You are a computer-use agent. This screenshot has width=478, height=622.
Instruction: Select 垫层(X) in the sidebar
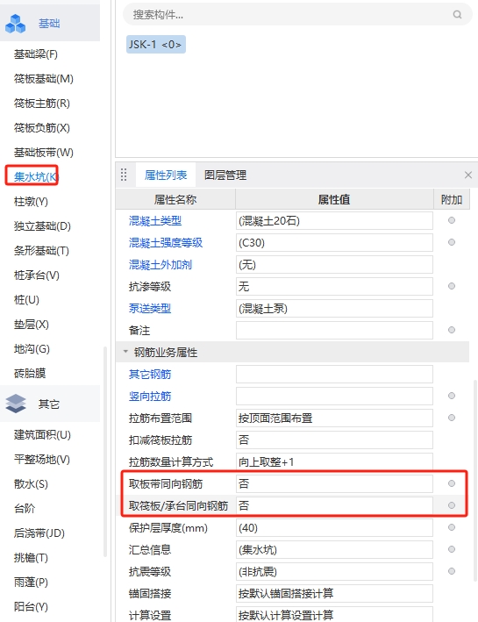pyautogui.click(x=32, y=325)
